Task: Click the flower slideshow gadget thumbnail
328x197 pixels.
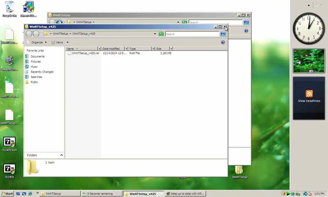Action: click(x=309, y=61)
